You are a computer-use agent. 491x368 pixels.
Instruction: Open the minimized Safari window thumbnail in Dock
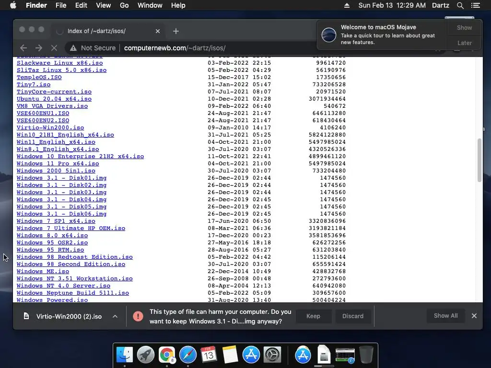(x=345, y=356)
